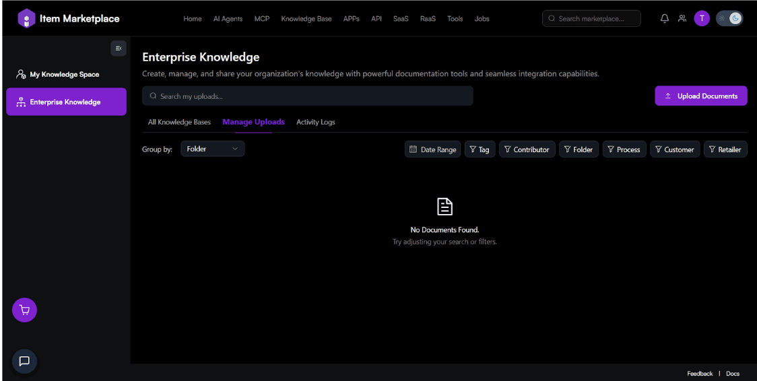Toggle dark/light theme switch

tap(729, 19)
